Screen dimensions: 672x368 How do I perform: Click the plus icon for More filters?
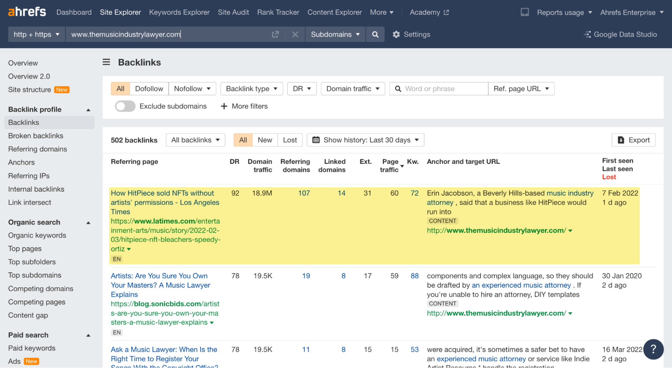(224, 106)
